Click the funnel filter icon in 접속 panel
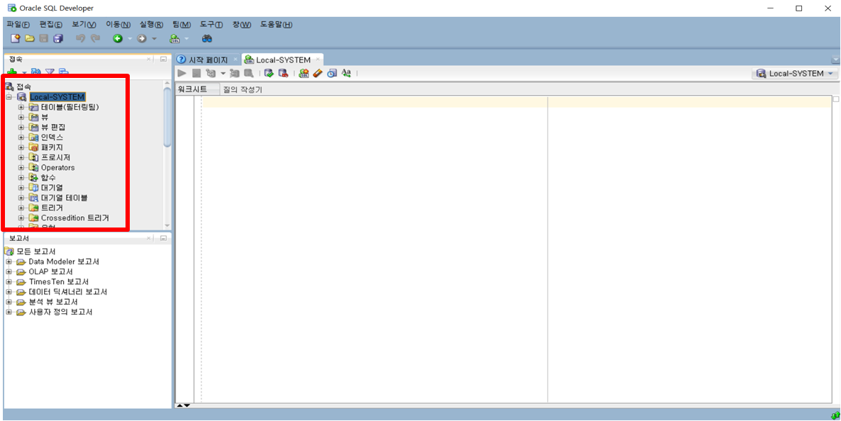This screenshot has height=421, width=841. [50, 72]
